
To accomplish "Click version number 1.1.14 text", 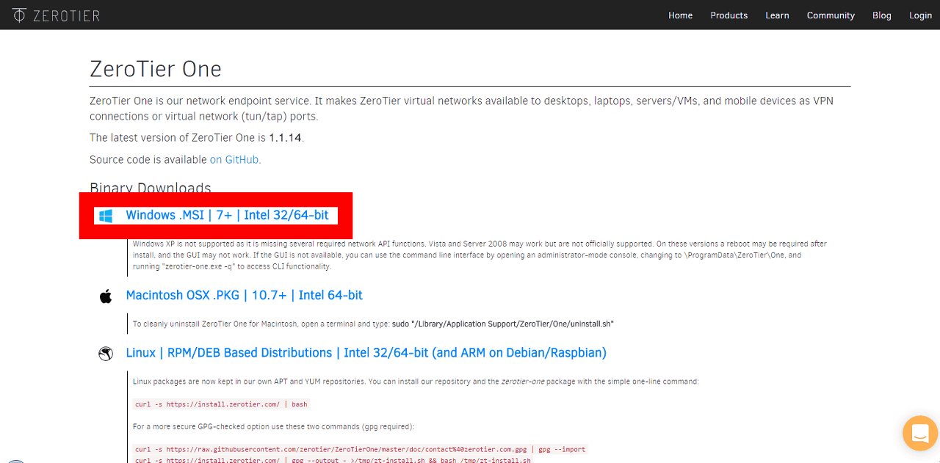I will [286, 137].
